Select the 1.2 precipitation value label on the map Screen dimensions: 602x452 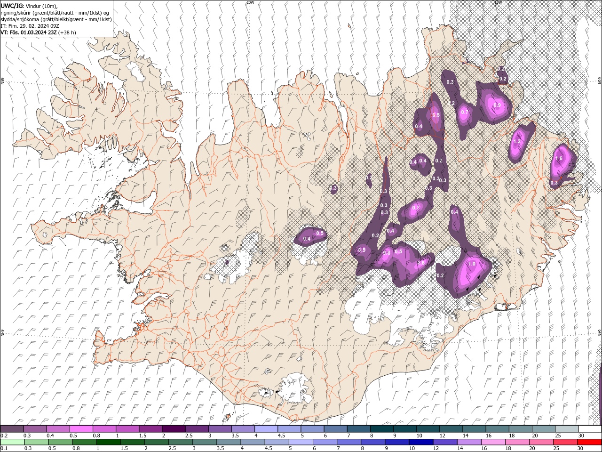click(517, 142)
